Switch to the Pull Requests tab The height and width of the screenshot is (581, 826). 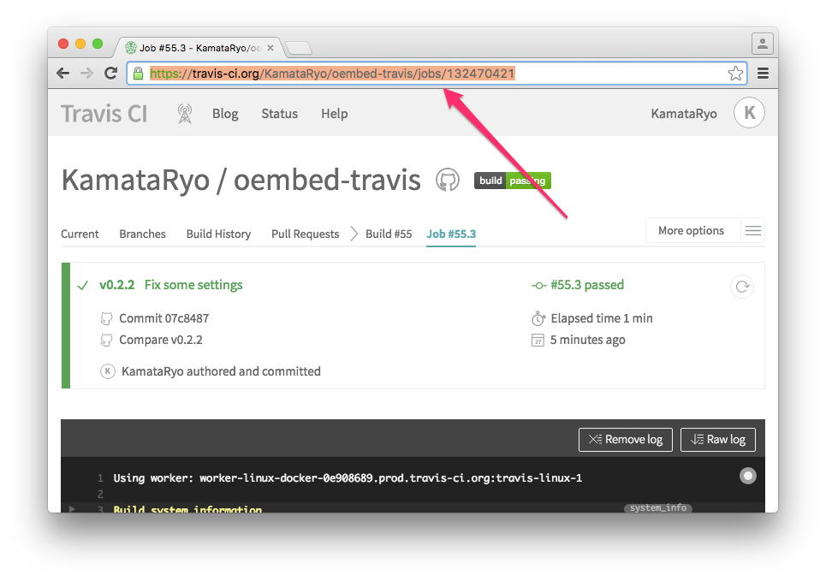click(305, 234)
